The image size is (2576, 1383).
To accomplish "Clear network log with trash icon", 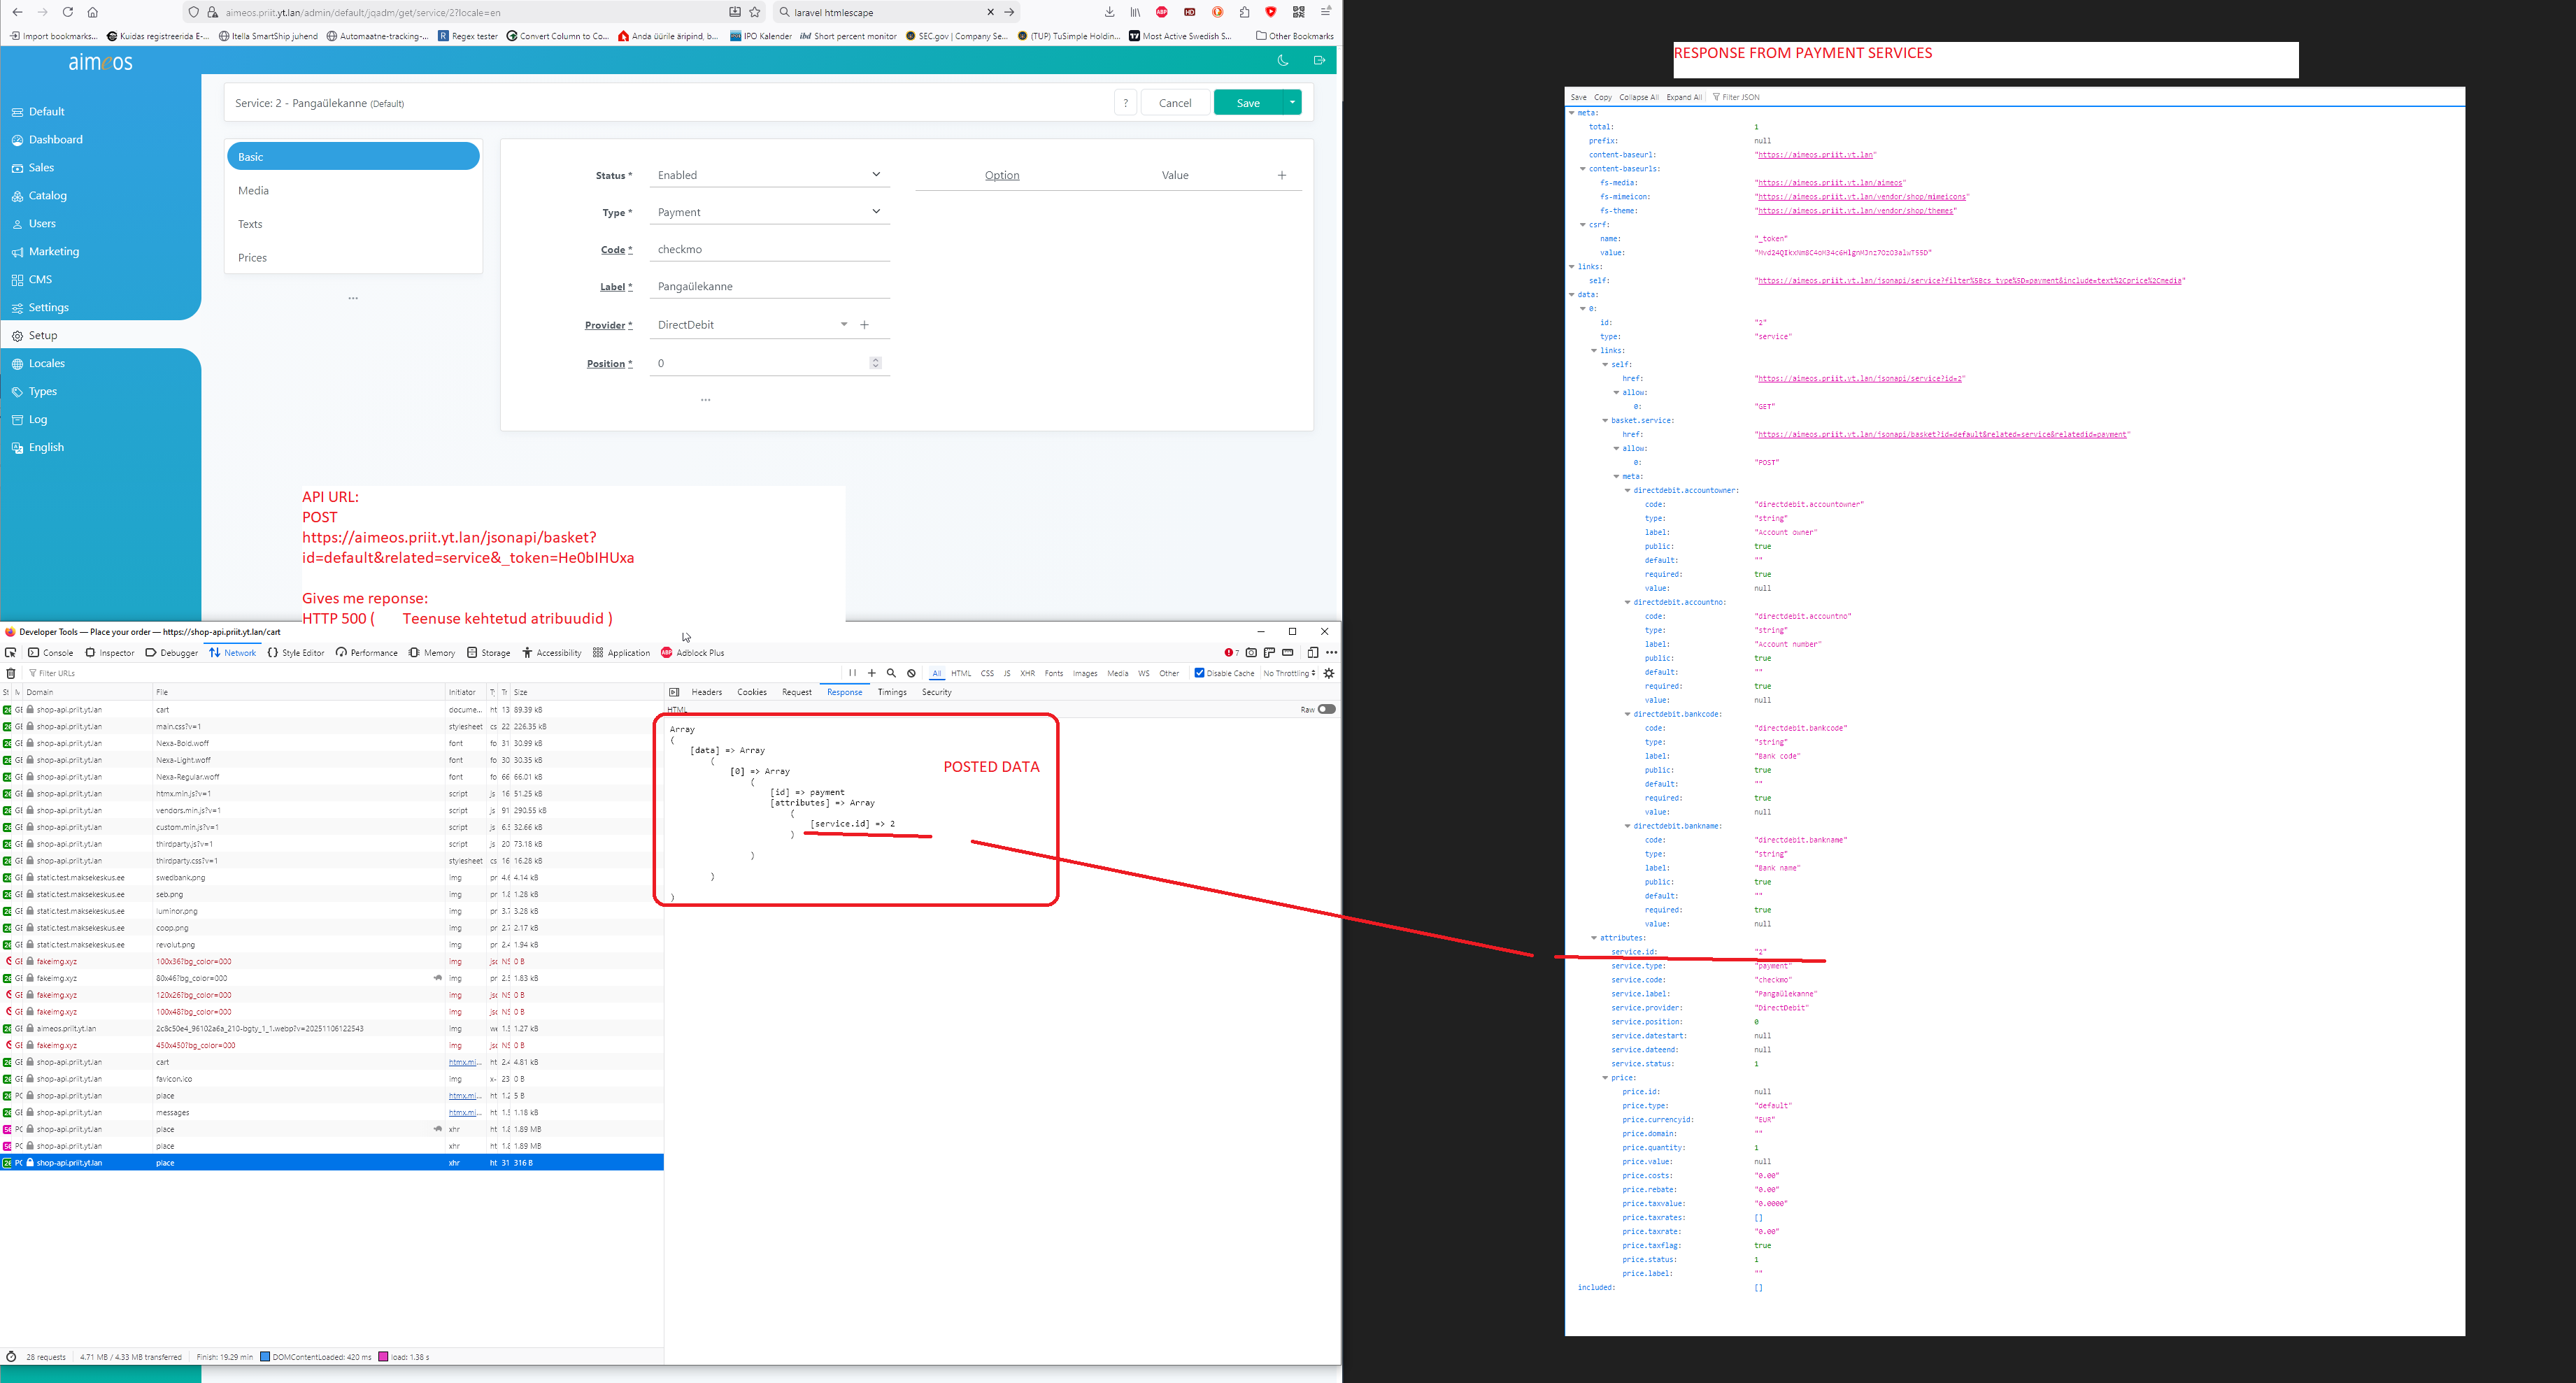I will 11,673.
